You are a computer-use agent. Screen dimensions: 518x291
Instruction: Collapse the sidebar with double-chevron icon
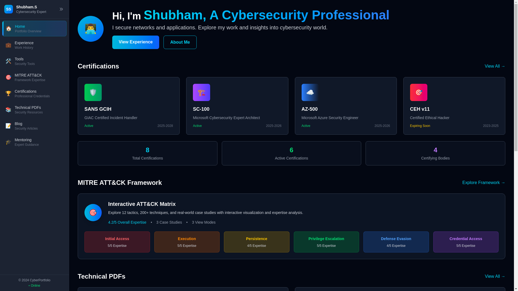pyautogui.click(x=61, y=9)
